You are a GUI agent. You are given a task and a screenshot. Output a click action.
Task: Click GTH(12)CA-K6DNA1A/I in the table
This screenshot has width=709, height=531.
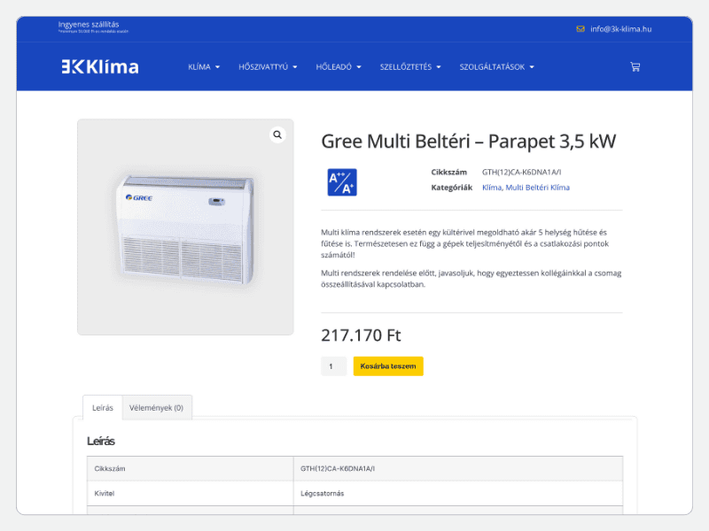click(x=338, y=469)
